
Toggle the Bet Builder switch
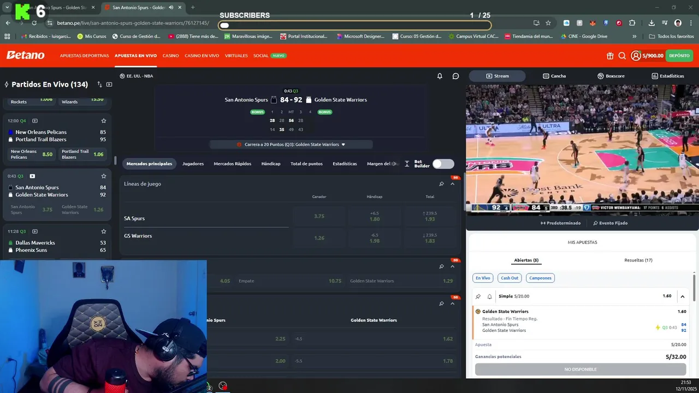[x=443, y=164]
